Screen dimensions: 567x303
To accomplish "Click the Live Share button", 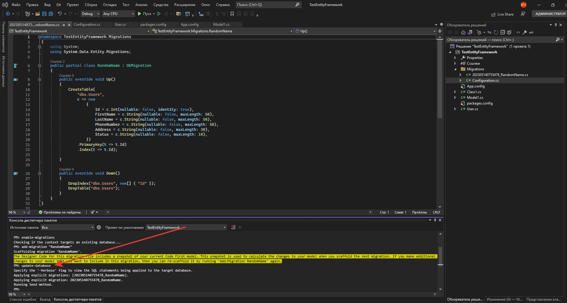I will point(502,14).
